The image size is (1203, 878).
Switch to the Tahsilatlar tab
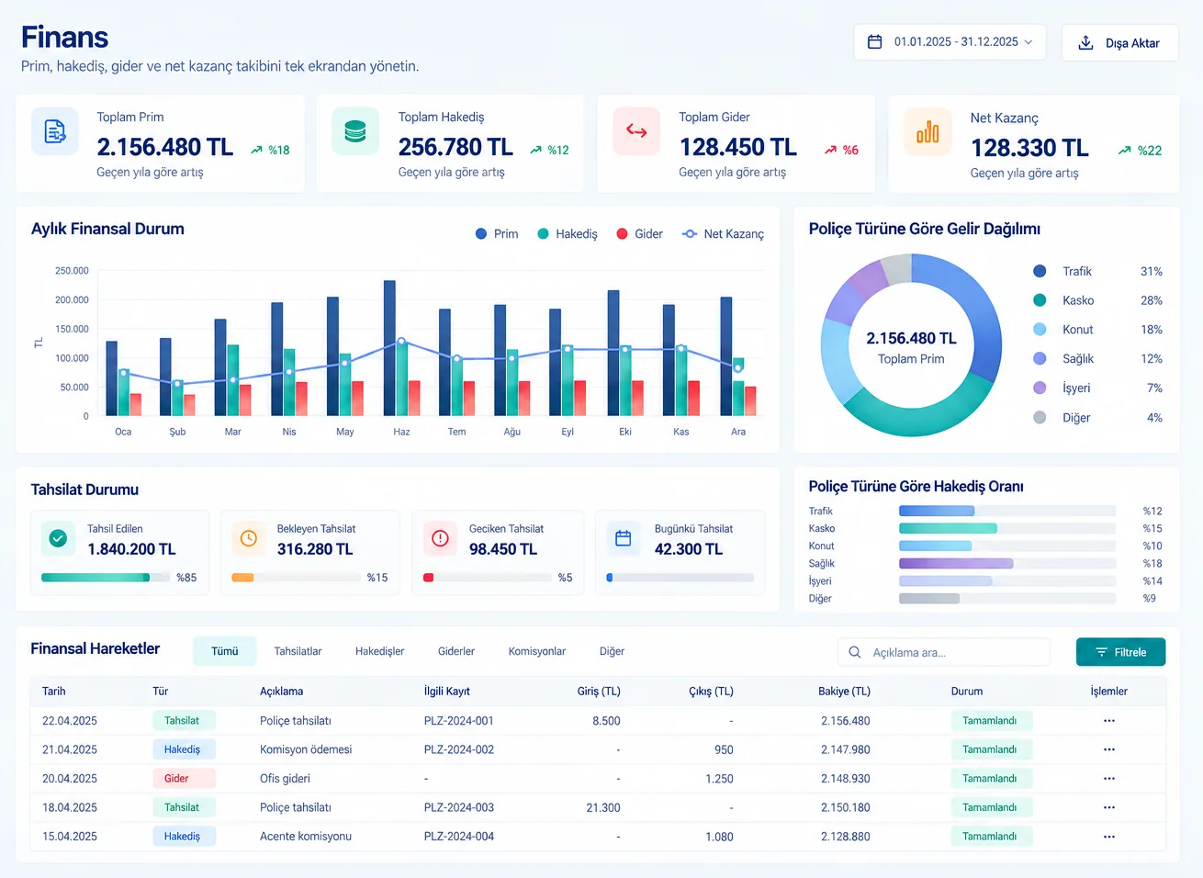298,651
